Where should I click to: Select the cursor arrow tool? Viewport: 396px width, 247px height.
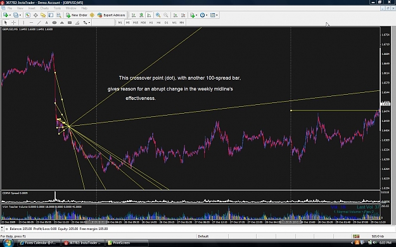pos(6,23)
